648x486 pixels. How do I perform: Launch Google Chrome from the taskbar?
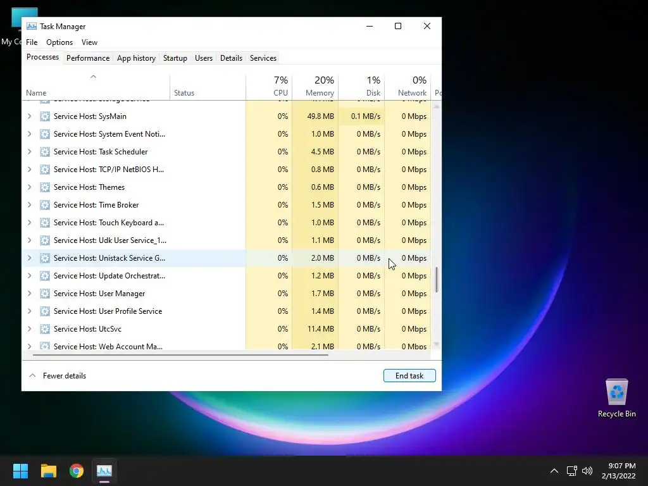(x=77, y=471)
